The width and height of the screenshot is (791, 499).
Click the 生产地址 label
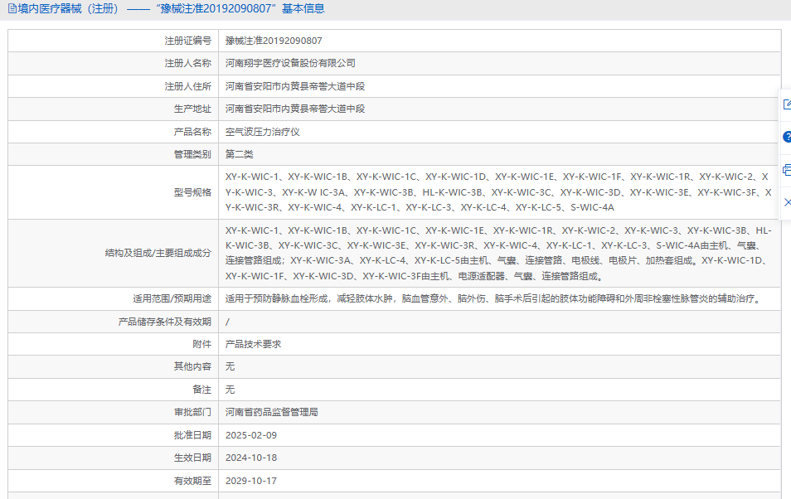[x=192, y=109]
